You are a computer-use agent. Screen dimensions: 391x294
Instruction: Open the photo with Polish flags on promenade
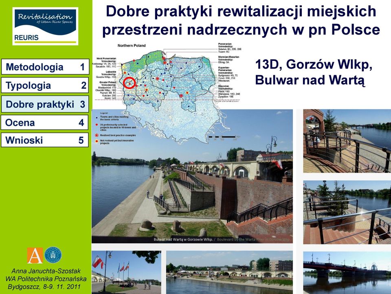click(126, 272)
